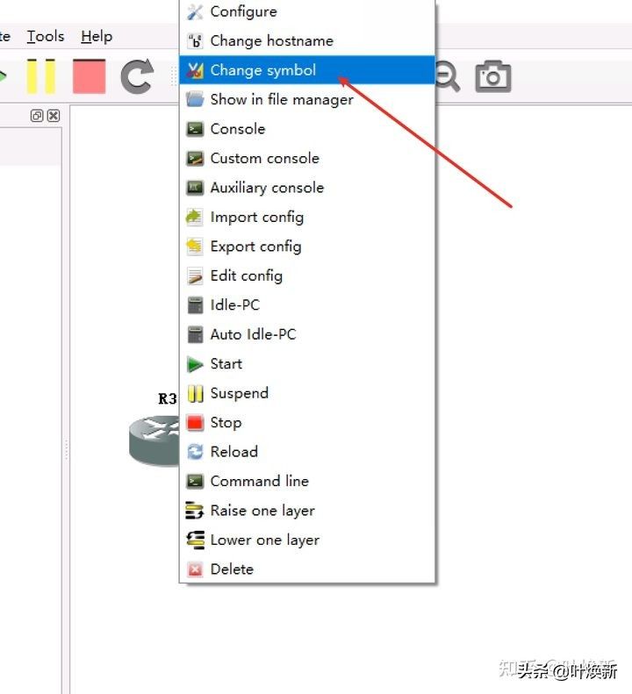The image size is (632, 694).
Task: Choose Change symbol from context menu
Action: 262,70
